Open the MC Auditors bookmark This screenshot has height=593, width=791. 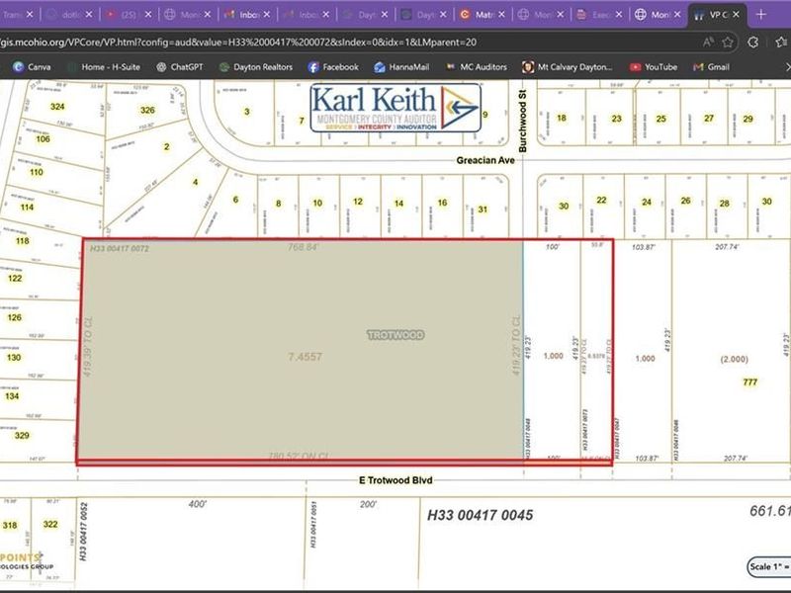coord(475,66)
